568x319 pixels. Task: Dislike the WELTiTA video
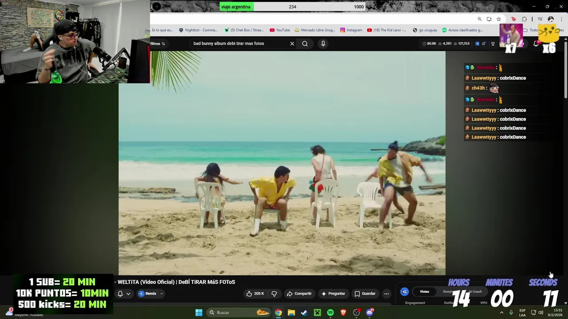click(274, 293)
